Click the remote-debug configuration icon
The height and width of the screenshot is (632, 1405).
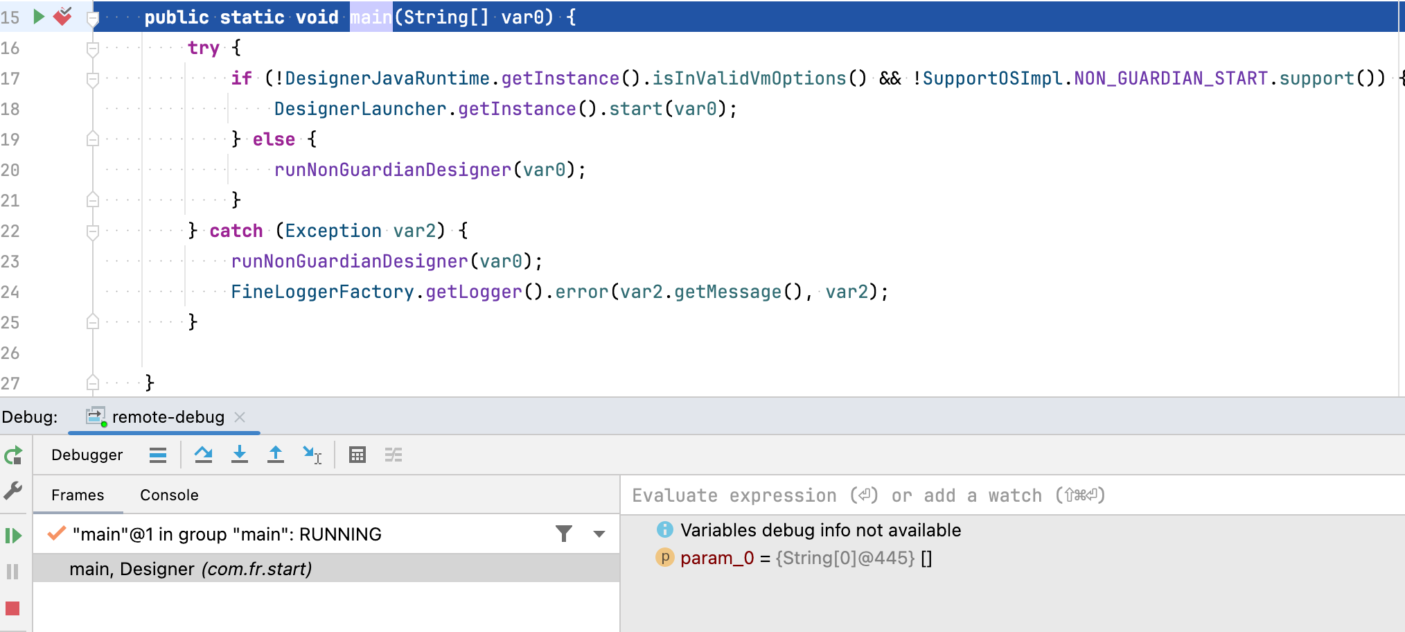pos(96,416)
